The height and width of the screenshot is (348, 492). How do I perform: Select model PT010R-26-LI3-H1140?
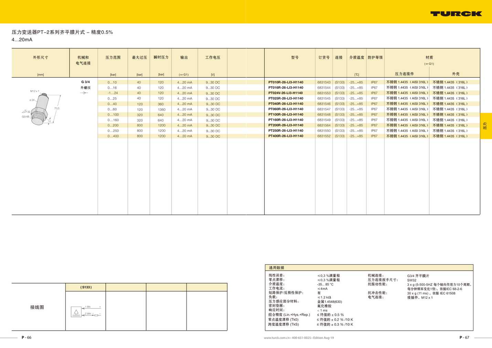coord(286,82)
